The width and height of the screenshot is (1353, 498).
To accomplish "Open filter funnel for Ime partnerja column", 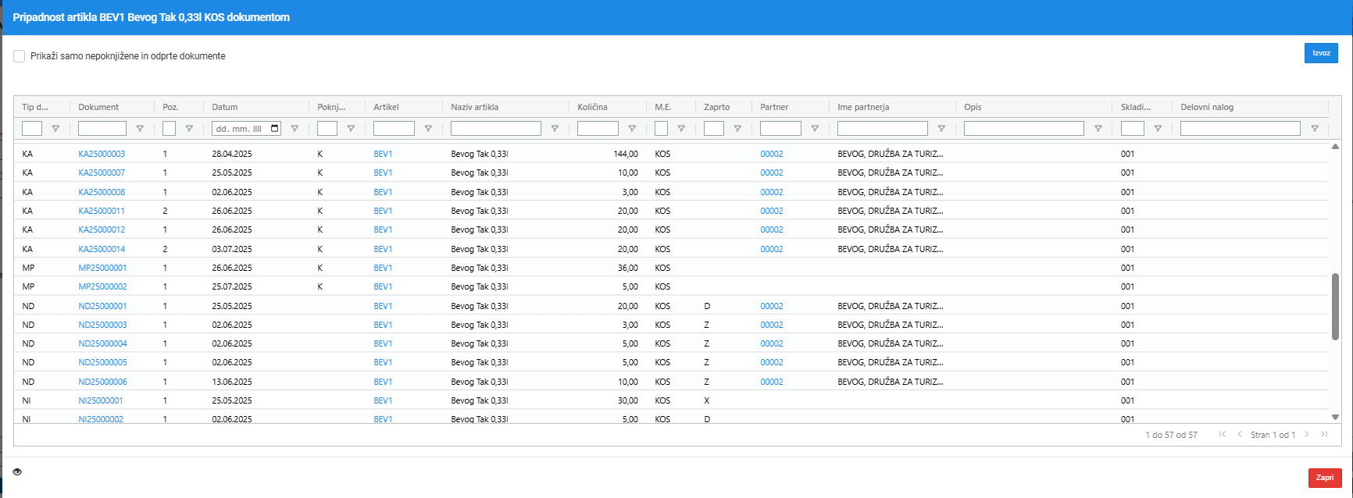I will pyautogui.click(x=941, y=129).
